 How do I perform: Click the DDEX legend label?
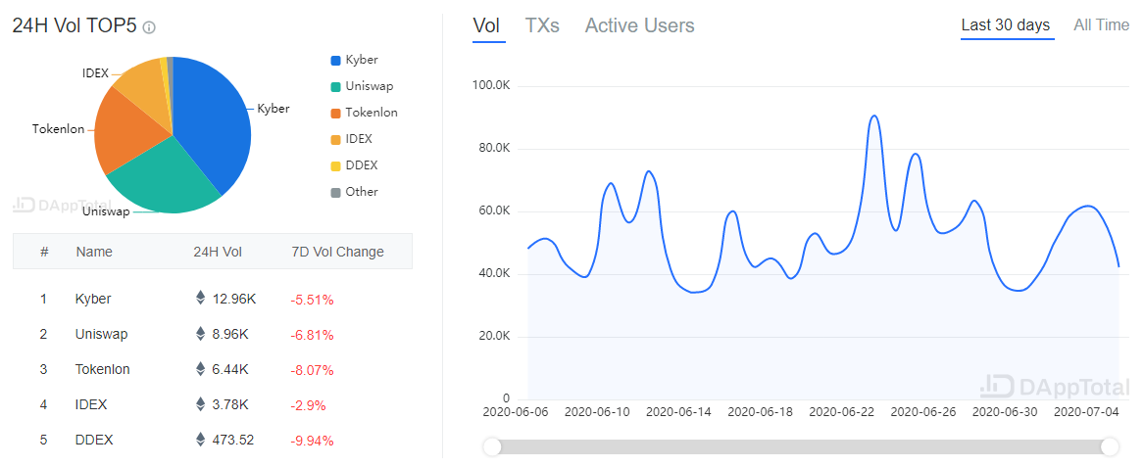click(x=361, y=165)
